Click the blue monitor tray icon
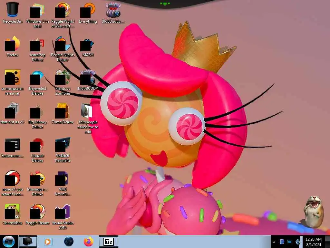Viewport: 330px width, 248px height. [x=290, y=242]
